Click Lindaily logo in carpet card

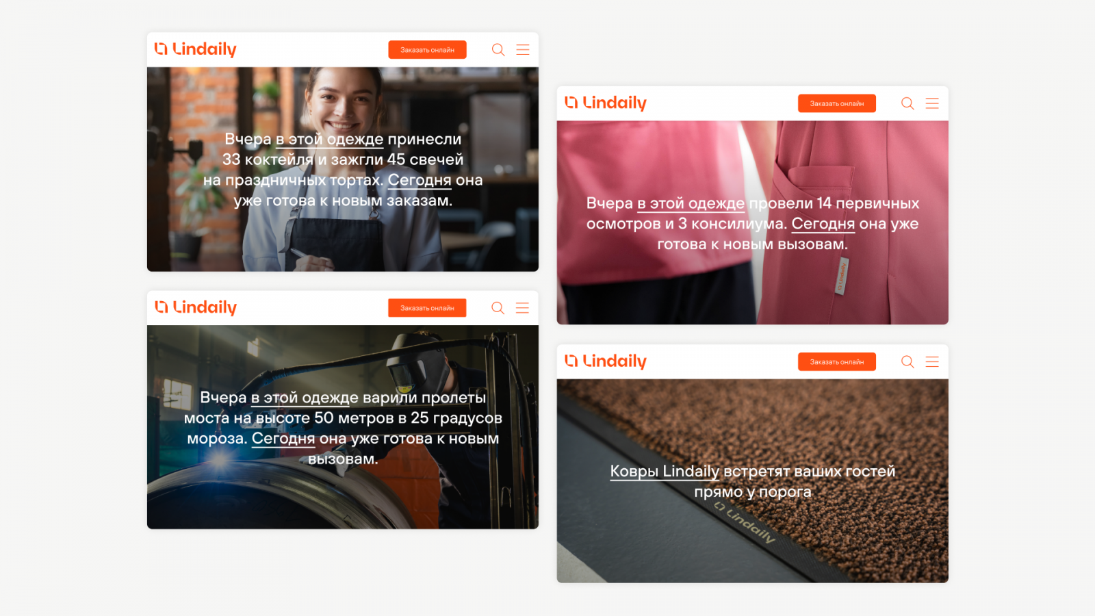coord(605,361)
